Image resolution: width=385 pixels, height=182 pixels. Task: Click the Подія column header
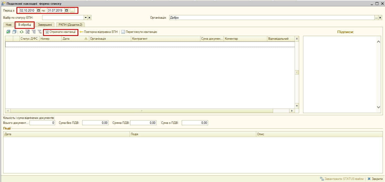click(193, 134)
